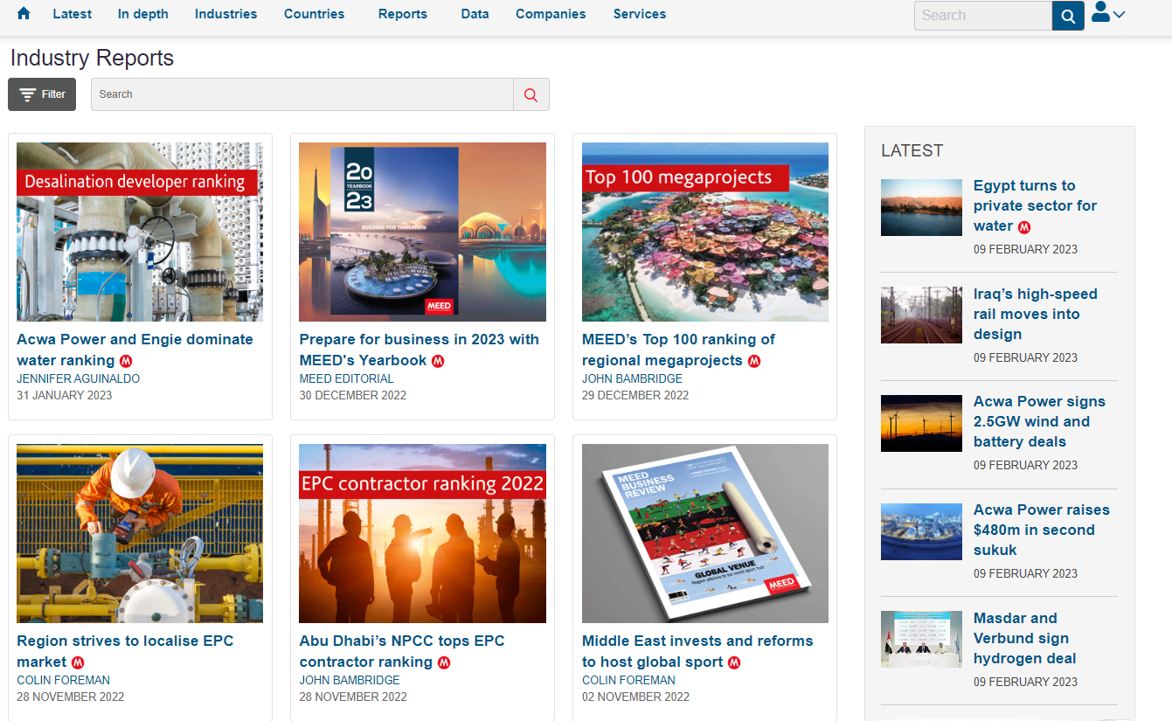This screenshot has width=1172, height=721.
Task: Click the top navbar search input field
Action: (982, 16)
